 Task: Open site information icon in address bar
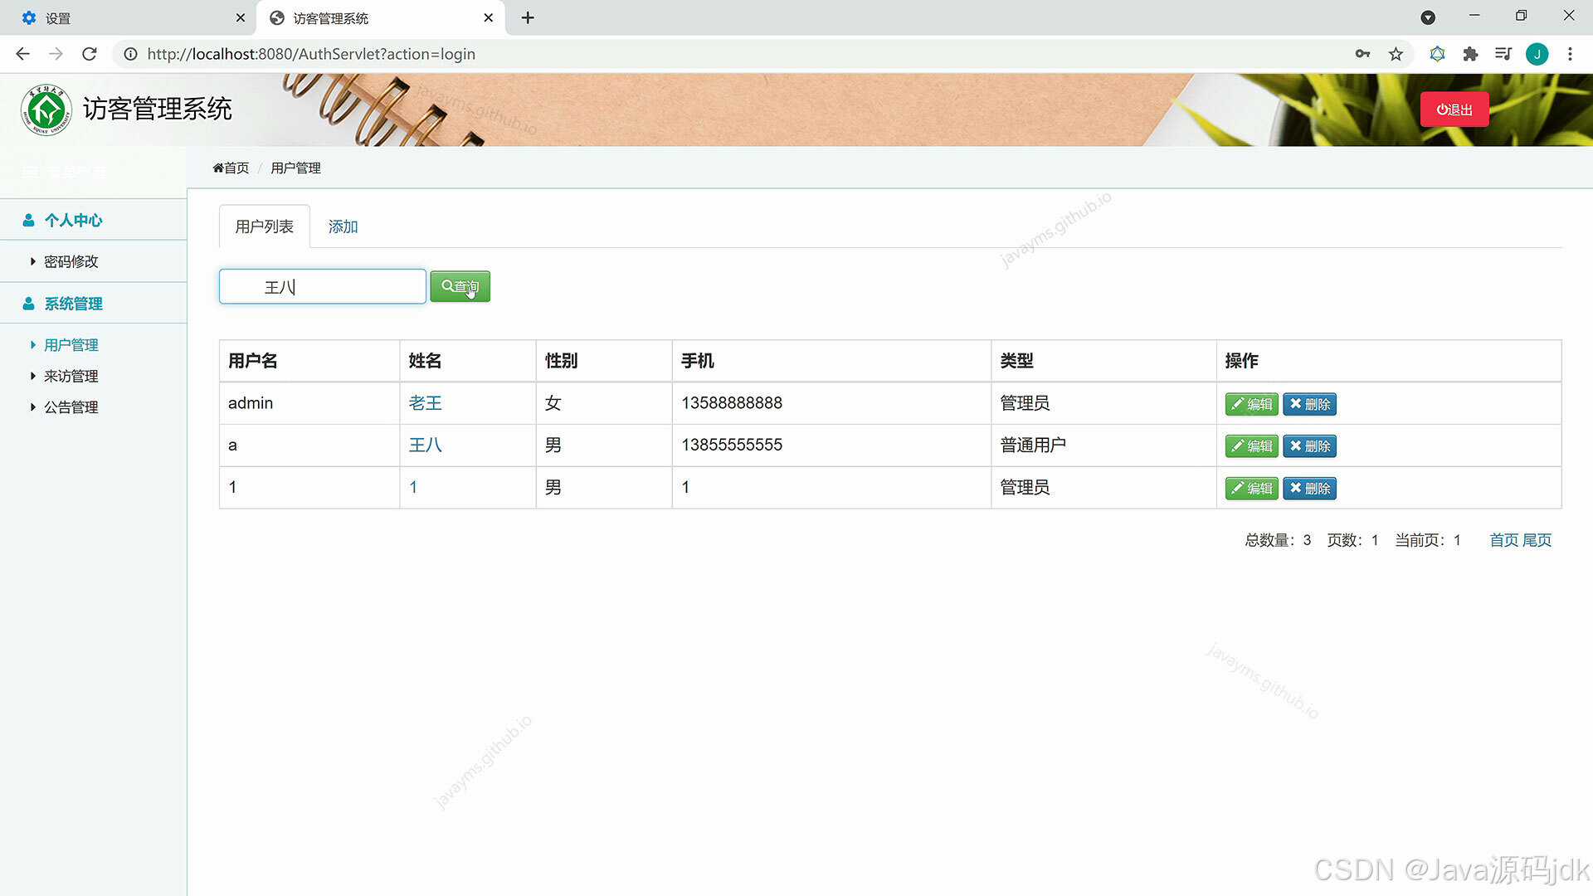coord(130,54)
